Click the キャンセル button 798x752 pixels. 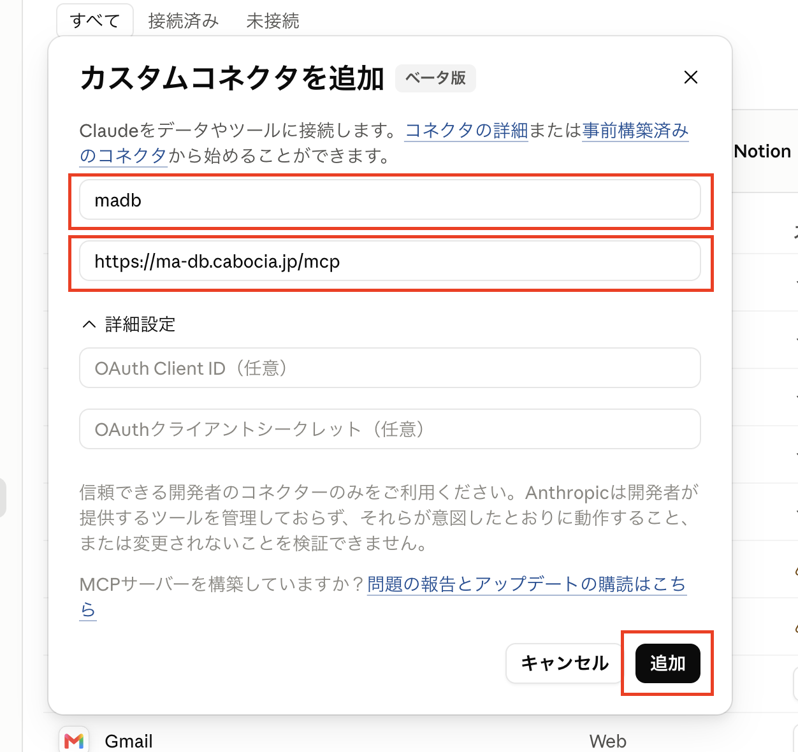[564, 663]
